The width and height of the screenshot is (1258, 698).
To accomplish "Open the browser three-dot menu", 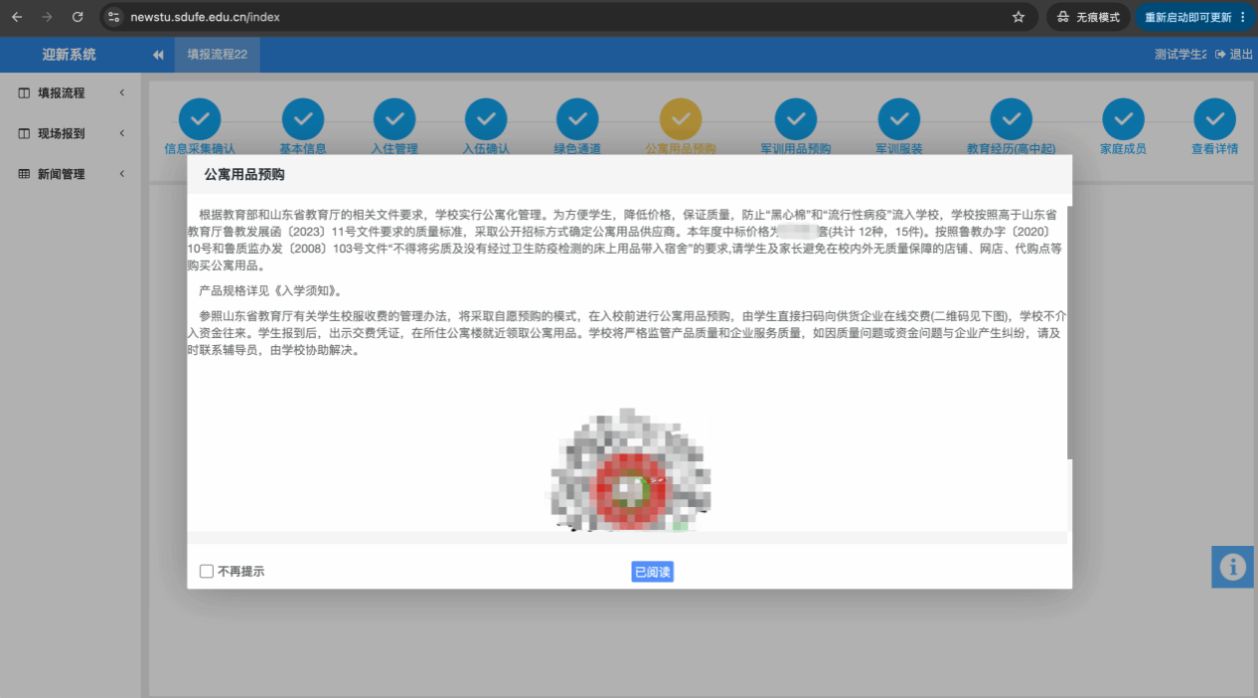I will (1243, 17).
